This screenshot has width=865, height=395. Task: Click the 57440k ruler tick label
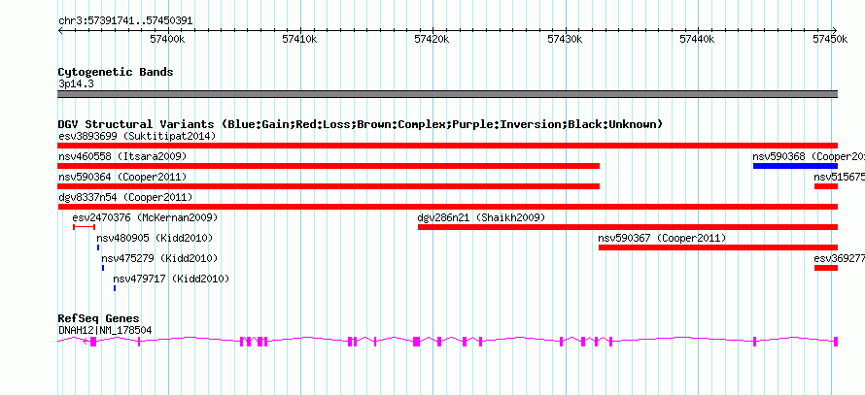pyautogui.click(x=698, y=39)
